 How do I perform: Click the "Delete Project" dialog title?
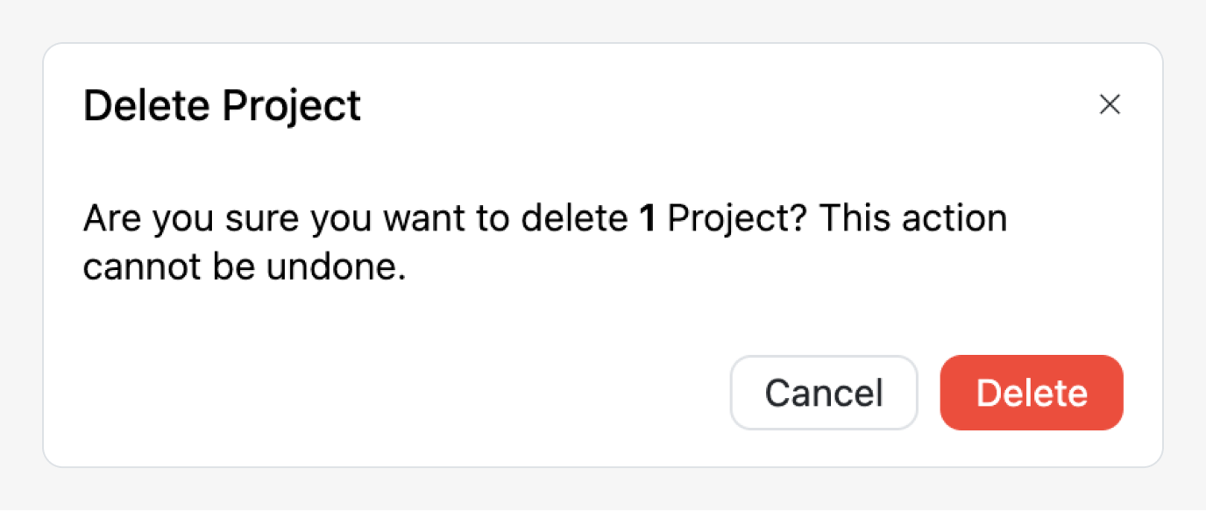[x=222, y=106]
